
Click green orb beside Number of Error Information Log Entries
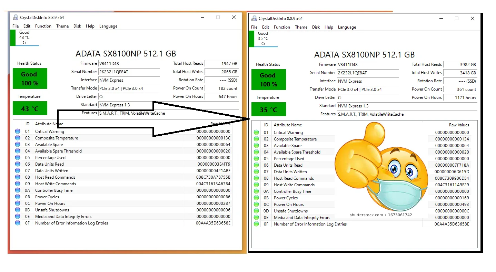point(256,224)
